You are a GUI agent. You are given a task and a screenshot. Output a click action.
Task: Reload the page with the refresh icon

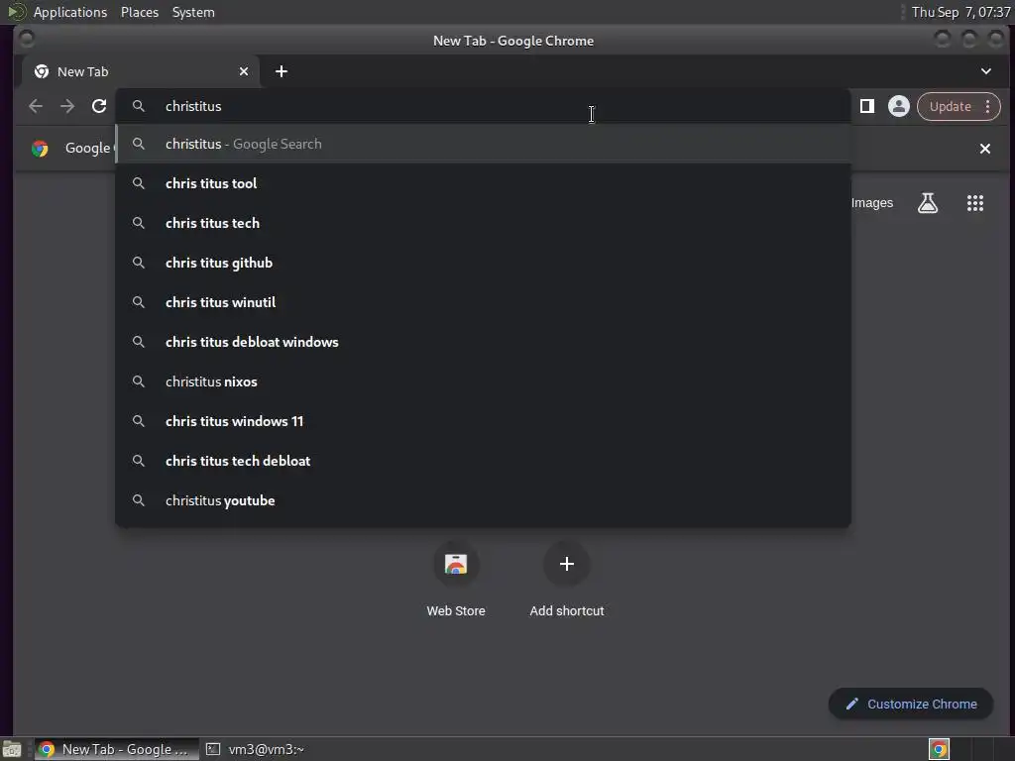pyautogui.click(x=99, y=106)
